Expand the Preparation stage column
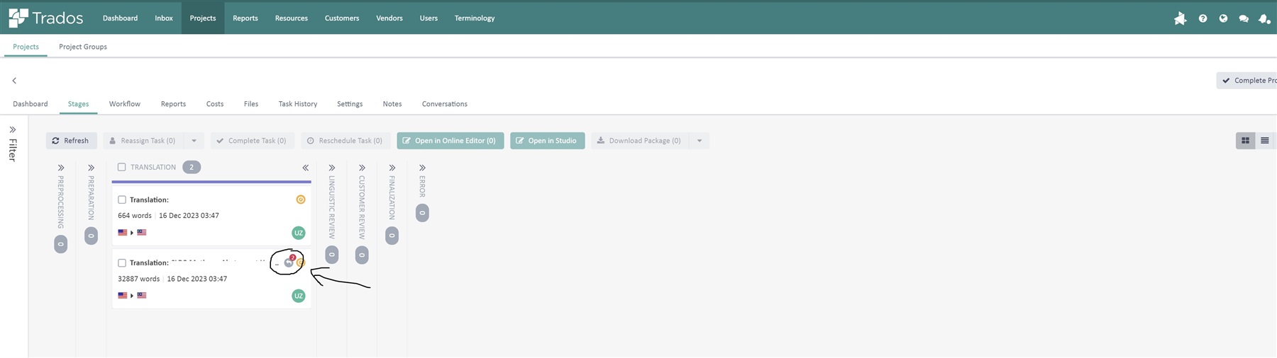1277x358 pixels. pyautogui.click(x=91, y=168)
